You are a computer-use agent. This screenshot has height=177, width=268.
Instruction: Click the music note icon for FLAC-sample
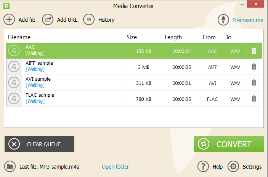click(14, 99)
